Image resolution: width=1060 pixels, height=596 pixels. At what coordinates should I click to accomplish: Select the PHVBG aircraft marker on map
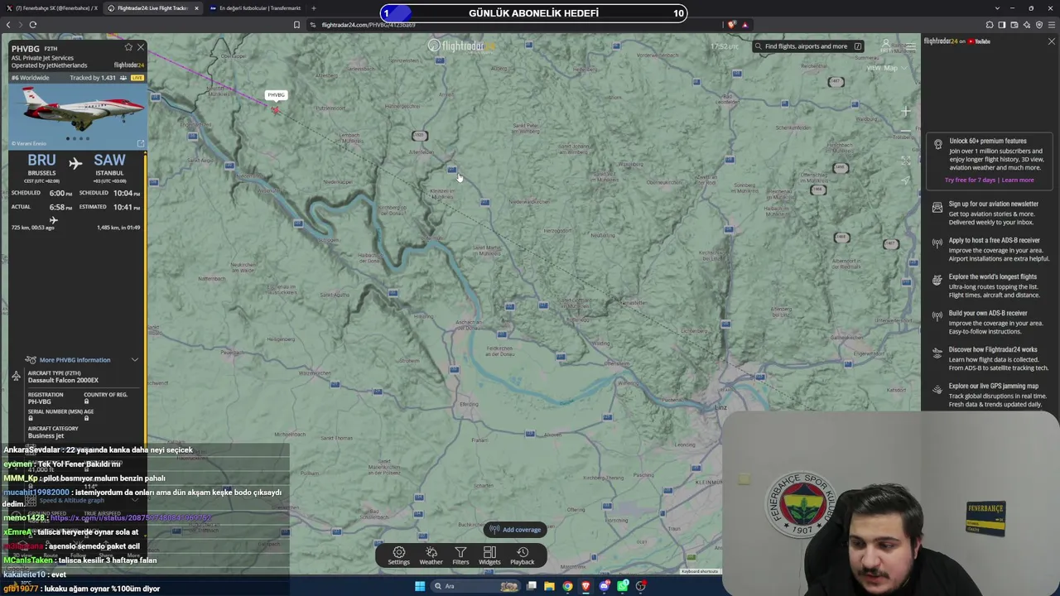(275, 109)
